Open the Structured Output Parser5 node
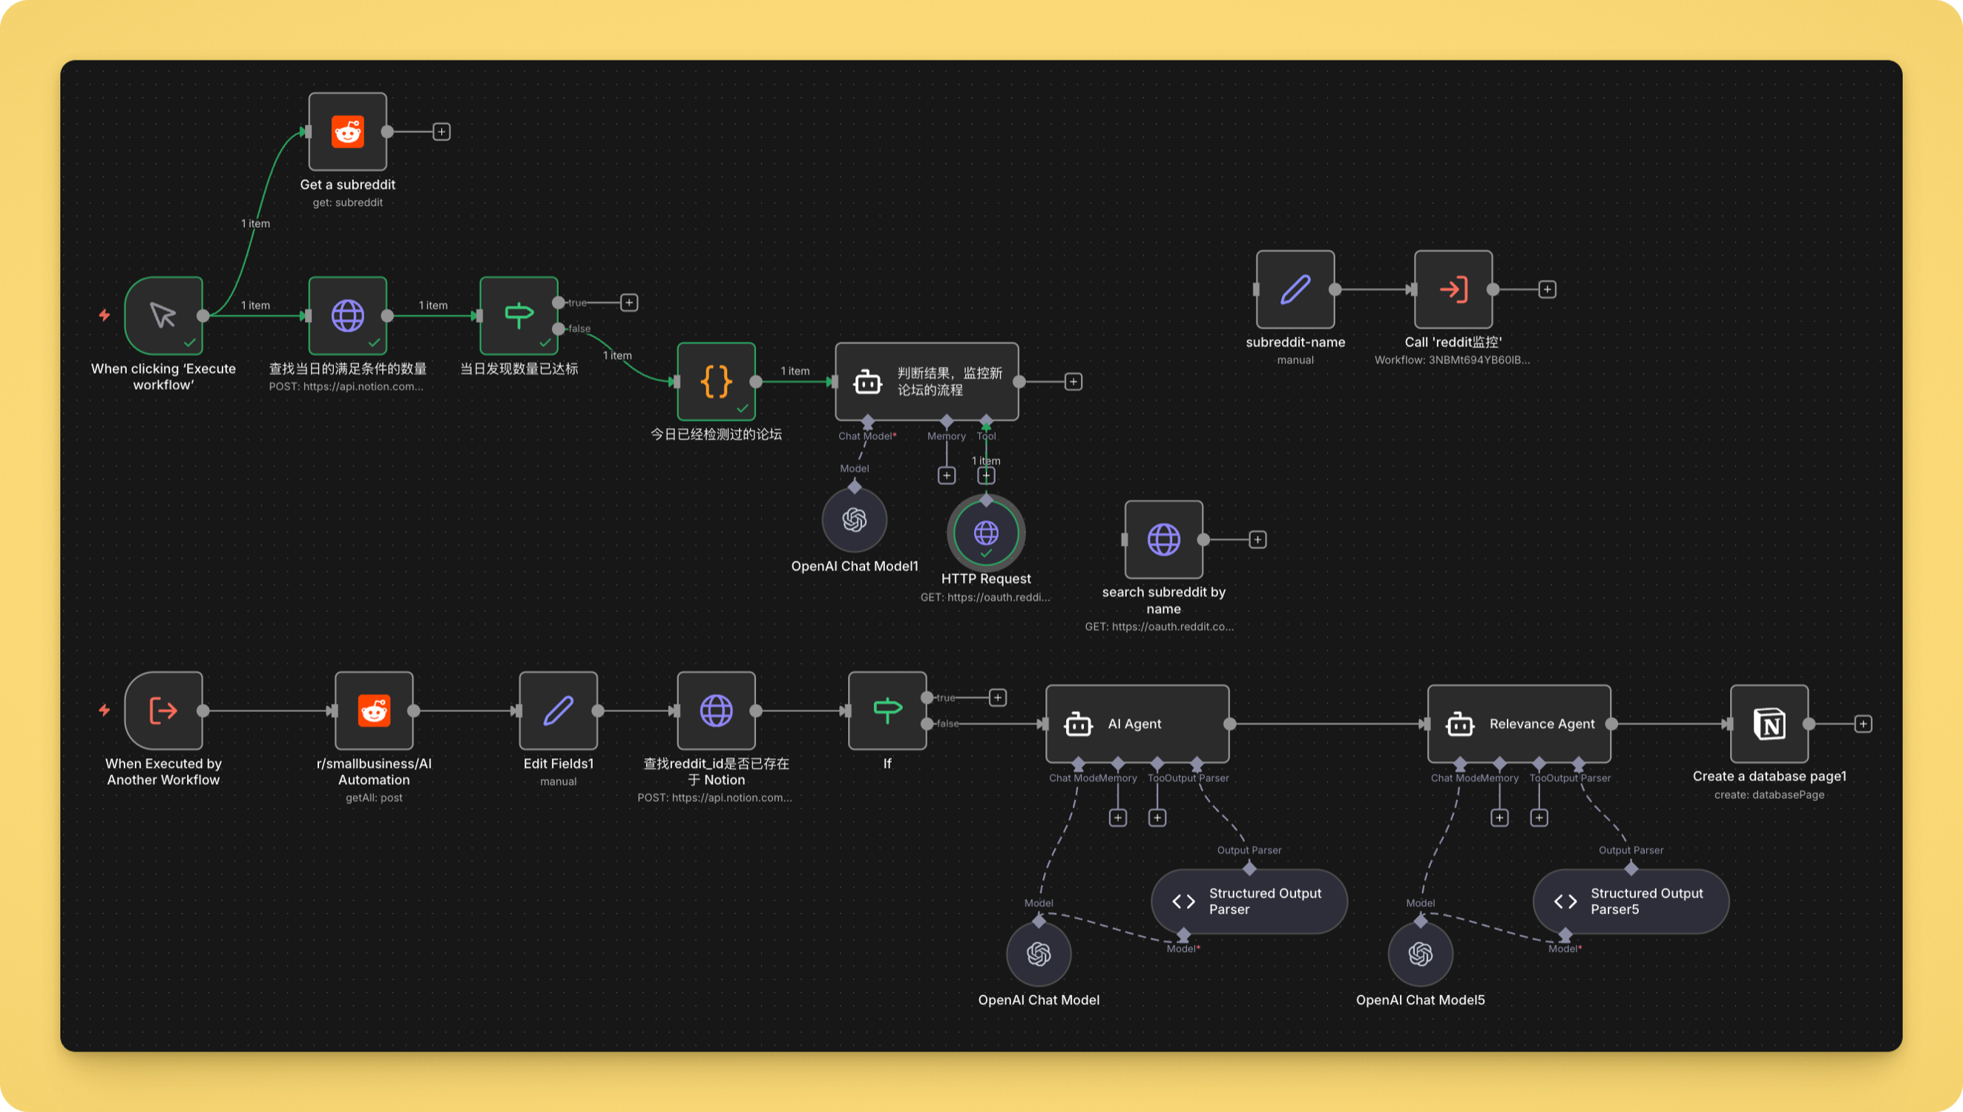The height and width of the screenshot is (1112, 1963). (x=1631, y=901)
